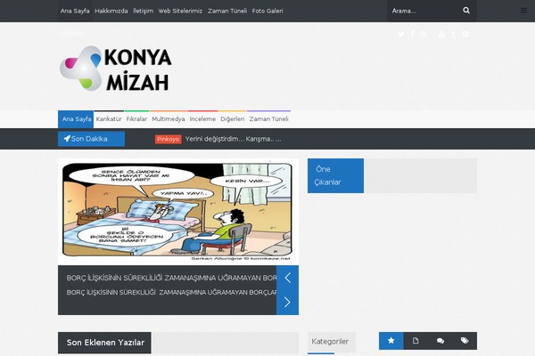
Task: Open the Karikatür menu
Action: tap(109, 119)
